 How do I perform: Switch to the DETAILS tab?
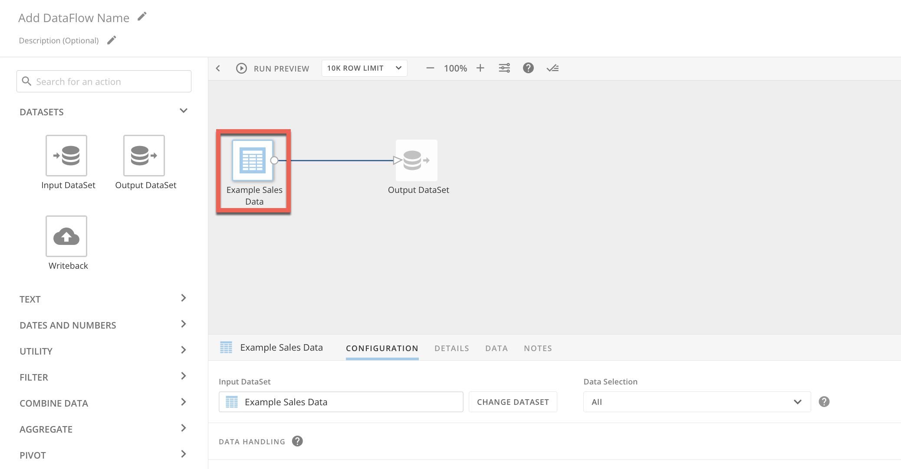pyautogui.click(x=451, y=348)
